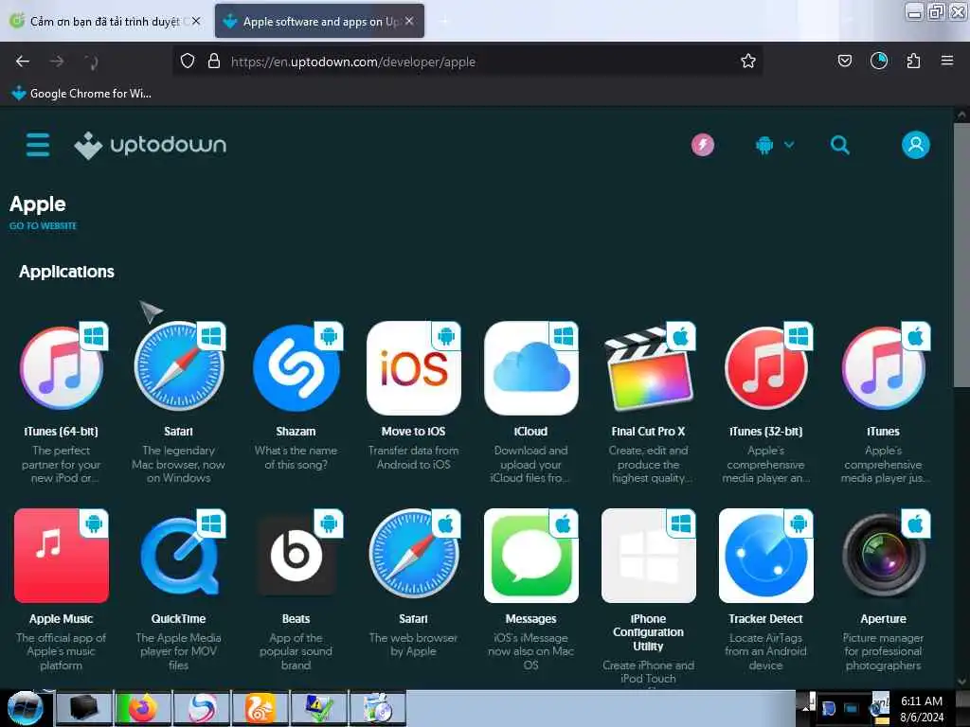Open the Firefox application menu

tap(946, 62)
